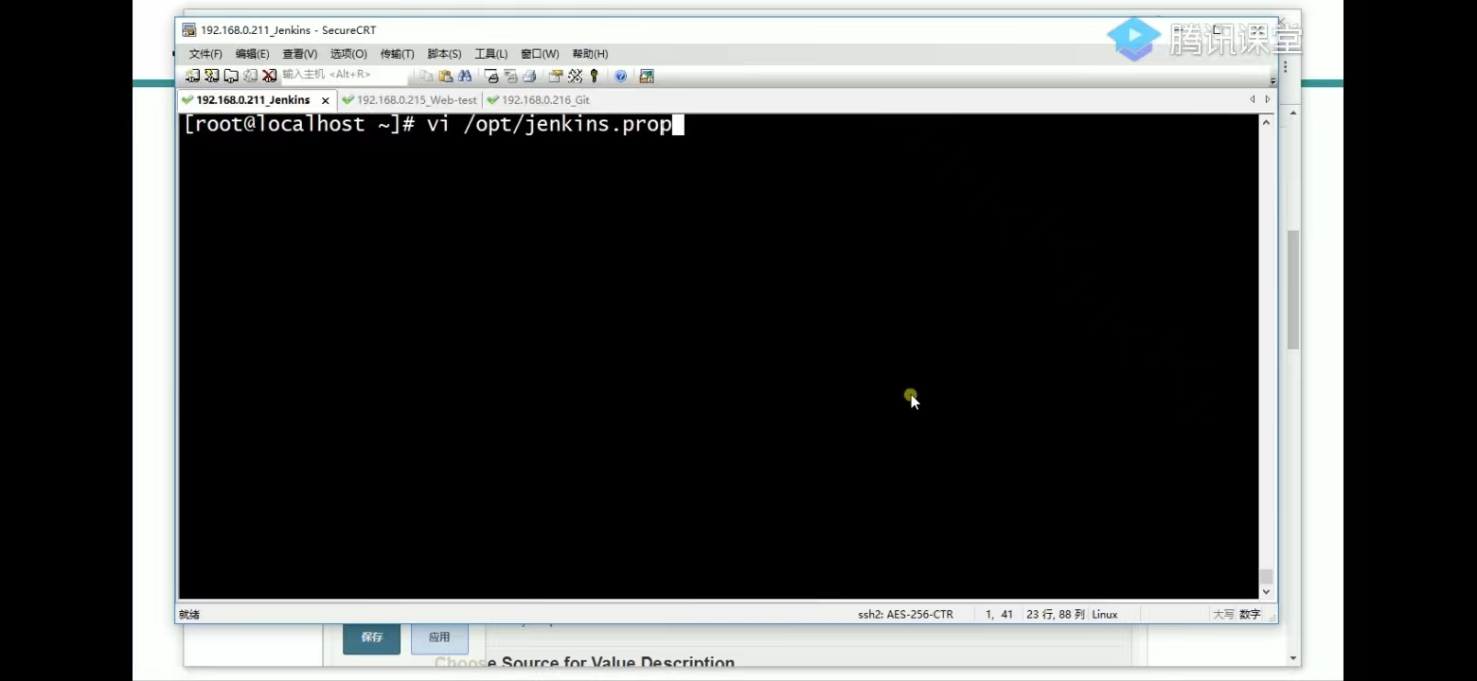
Task: Click the Print Screen toolbar icon
Action: click(x=491, y=76)
